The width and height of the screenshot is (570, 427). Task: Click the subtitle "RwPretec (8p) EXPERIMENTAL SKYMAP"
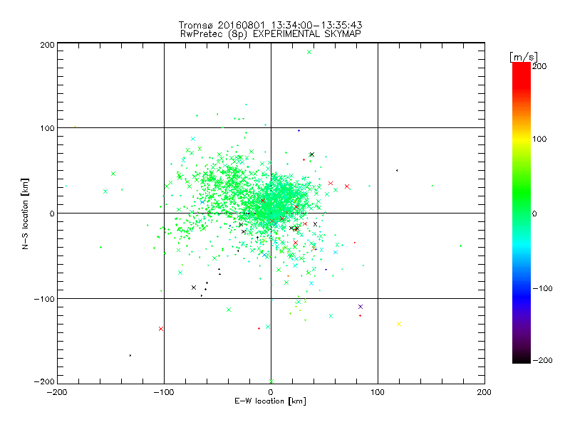point(271,34)
